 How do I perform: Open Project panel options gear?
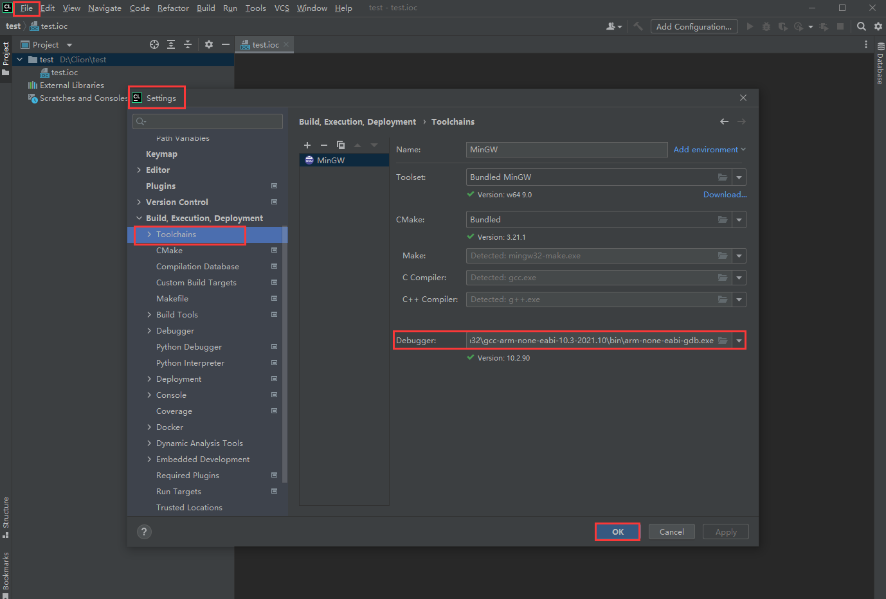[209, 44]
